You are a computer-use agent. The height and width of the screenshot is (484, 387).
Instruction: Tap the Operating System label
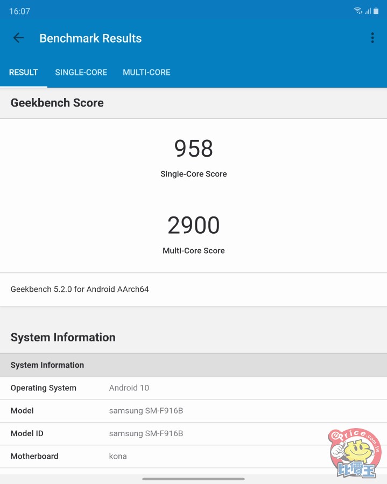43,388
